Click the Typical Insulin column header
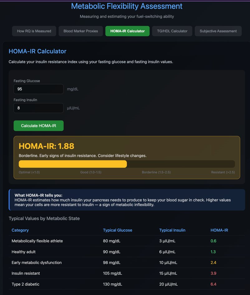Screen dimensions: 250x295 pos(172,230)
